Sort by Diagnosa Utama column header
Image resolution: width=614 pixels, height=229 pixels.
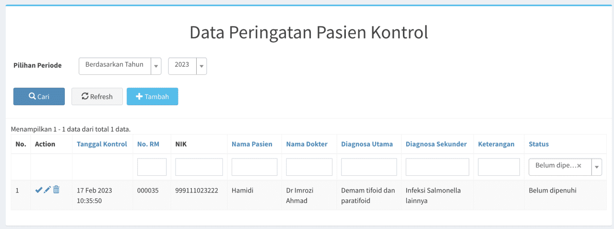pyautogui.click(x=367, y=144)
